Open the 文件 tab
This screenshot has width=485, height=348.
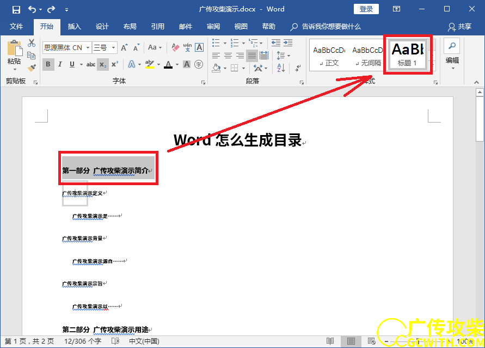(16, 27)
